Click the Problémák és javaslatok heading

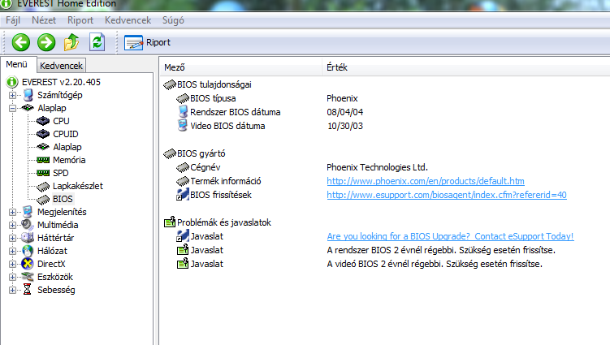(x=224, y=222)
